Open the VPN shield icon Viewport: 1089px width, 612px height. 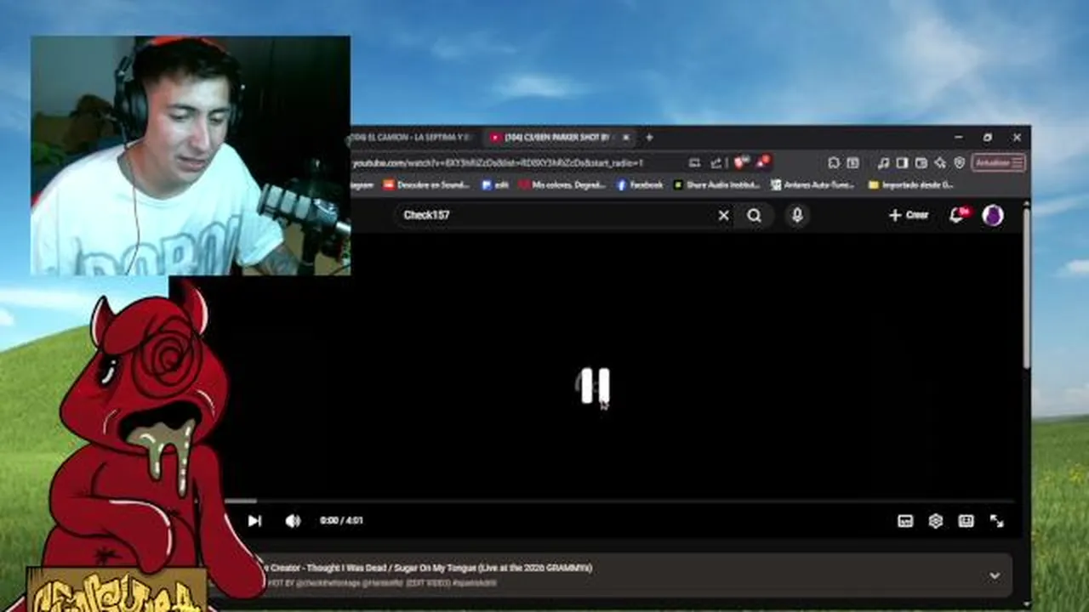point(960,162)
